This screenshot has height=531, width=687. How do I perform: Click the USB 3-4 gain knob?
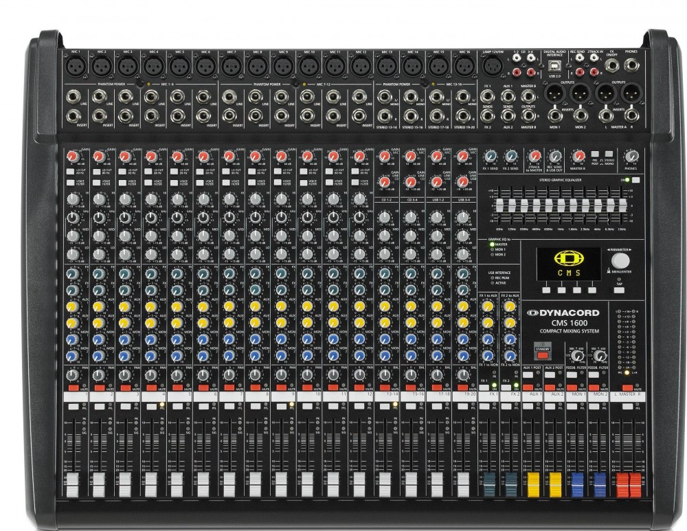tap(462, 182)
